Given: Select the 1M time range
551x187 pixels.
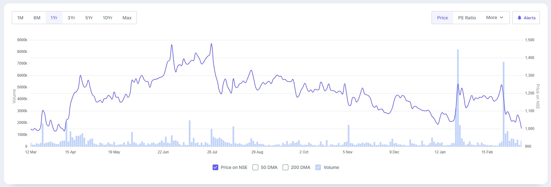Looking at the screenshot, I should tap(20, 18).
